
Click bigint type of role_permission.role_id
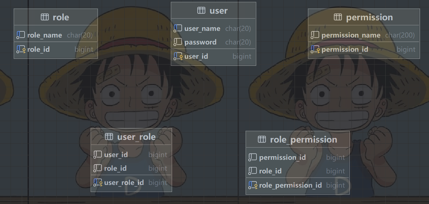335,171
